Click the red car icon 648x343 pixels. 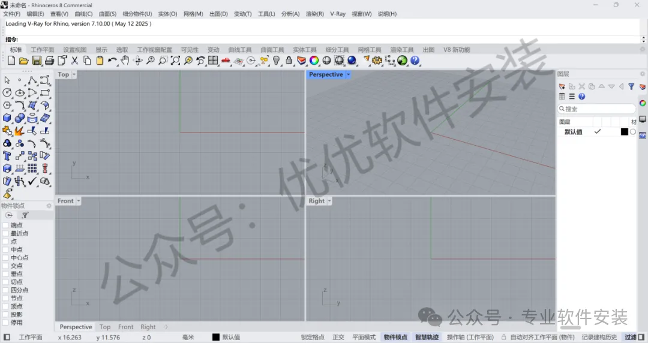[x=226, y=61]
